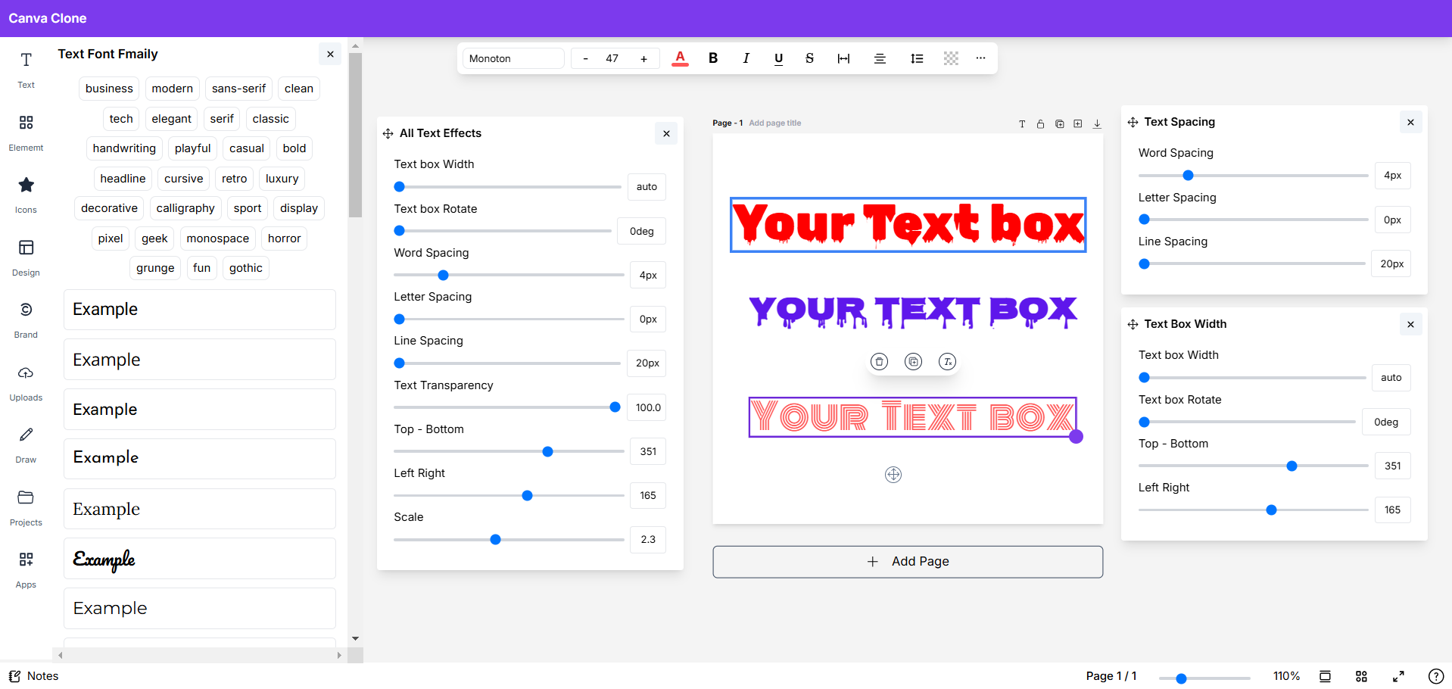Click the delete icon below purple text
Viewport: 1452px width, 689px height.
pyautogui.click(x=879, y=362)
